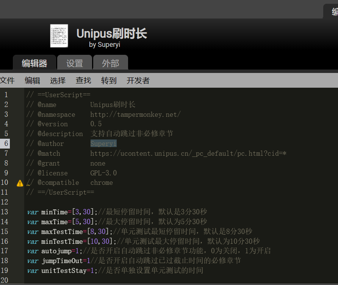Screen dimensions: 338x285
Task: Click line number 20 in the gutter
Action: point(5,280)
